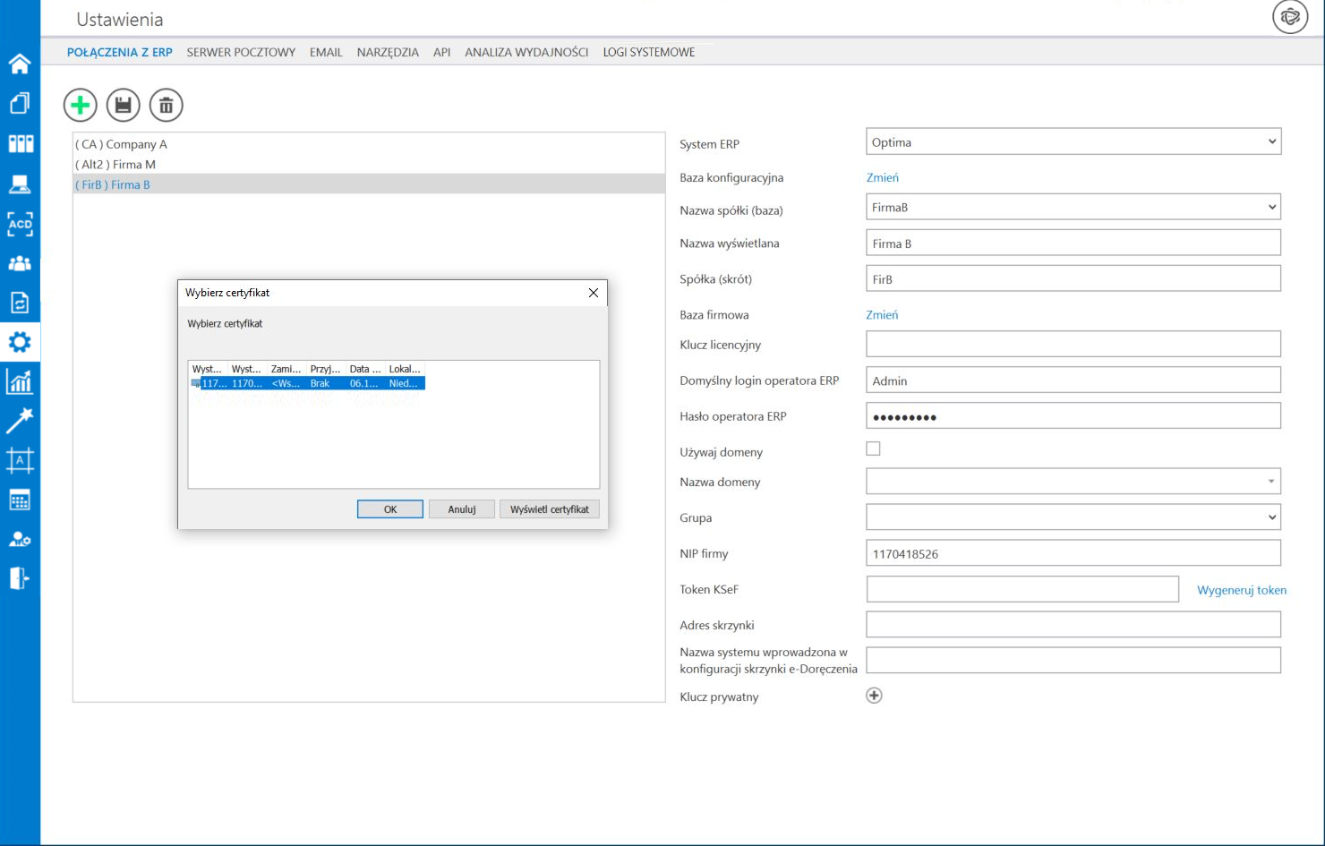The width and height of the screenshot is (1325, 846).
Task: Click the Wygeneruj token link
Action: tap(1241, 590)
